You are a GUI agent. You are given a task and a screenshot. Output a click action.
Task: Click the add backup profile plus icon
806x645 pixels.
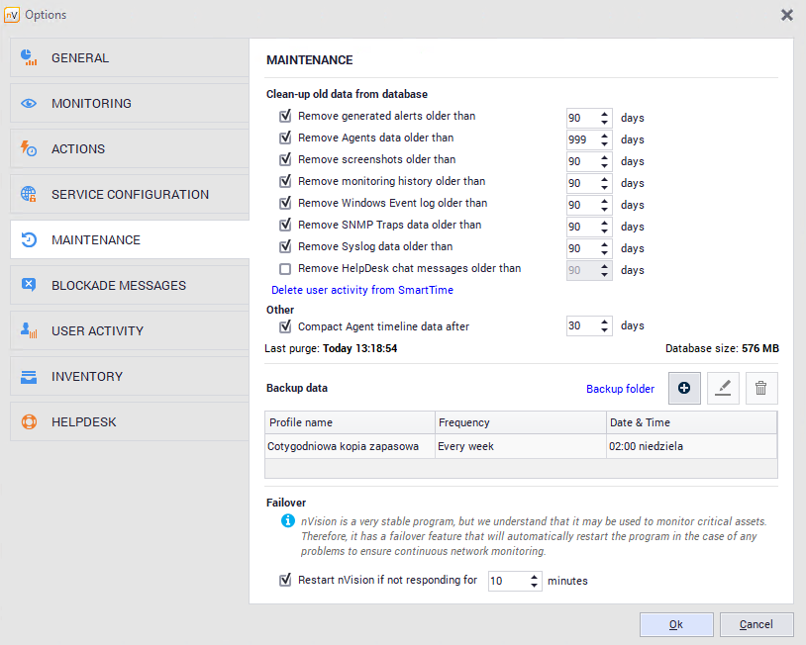coord(684,389)
